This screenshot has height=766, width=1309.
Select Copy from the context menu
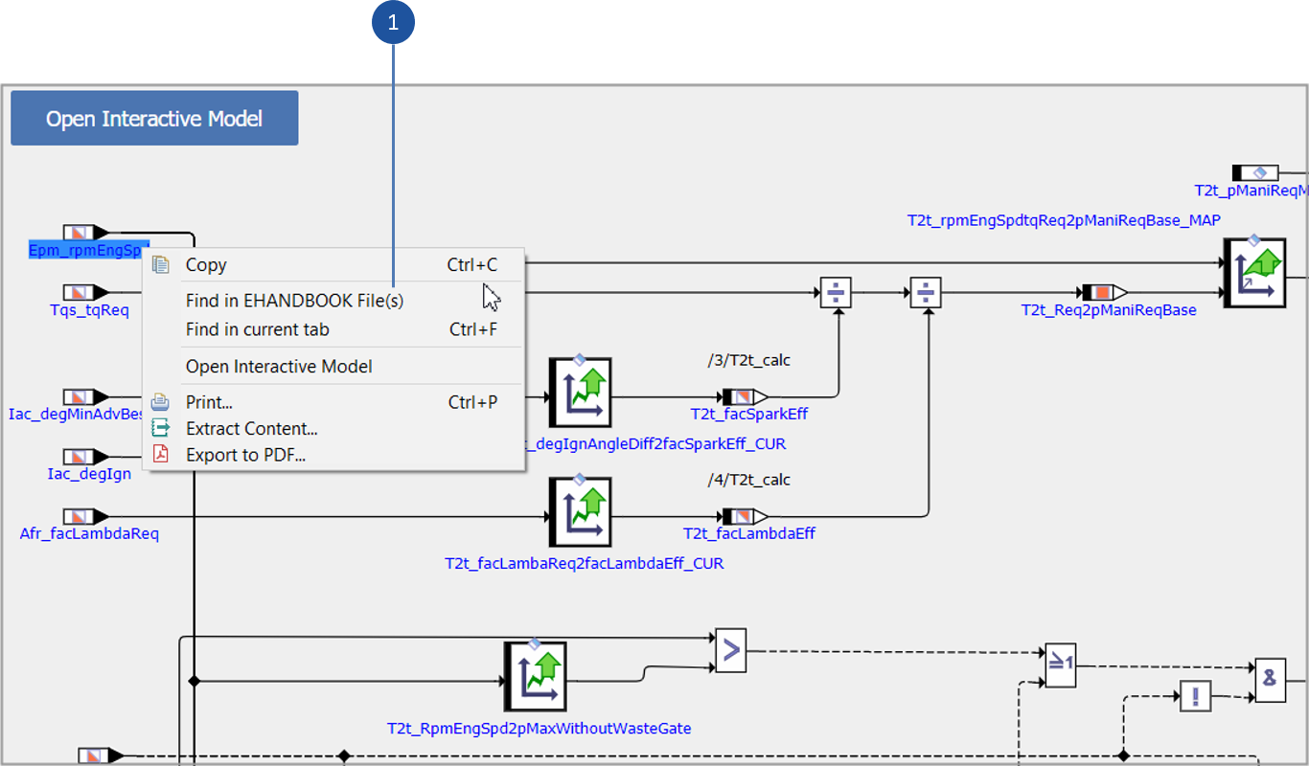click(206, 265)
